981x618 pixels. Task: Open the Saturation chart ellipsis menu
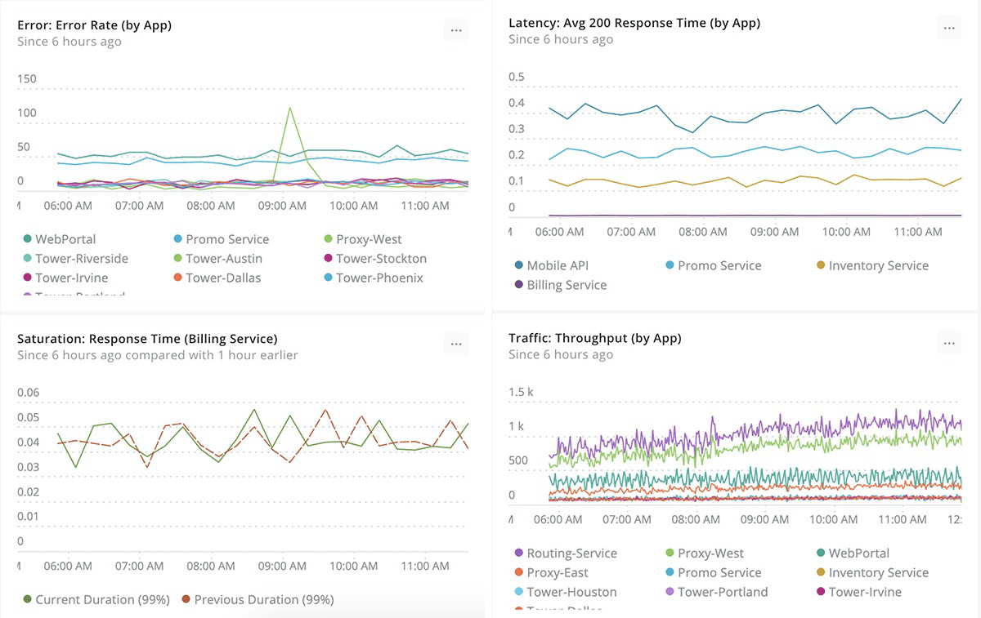[456, 343]
